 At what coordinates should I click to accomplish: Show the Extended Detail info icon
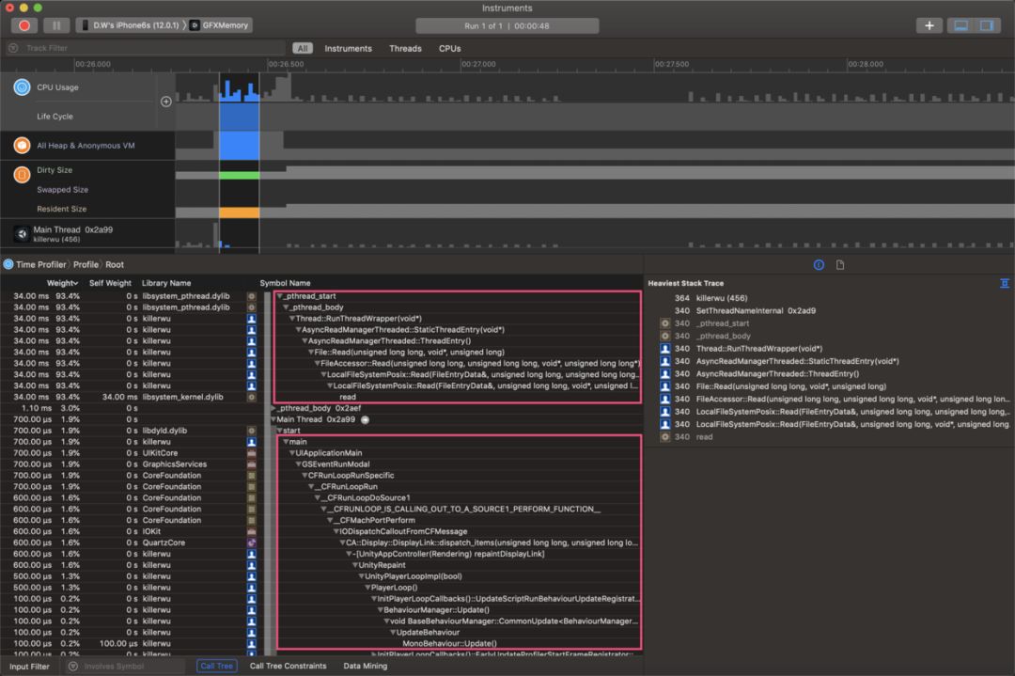click(819, 265)
